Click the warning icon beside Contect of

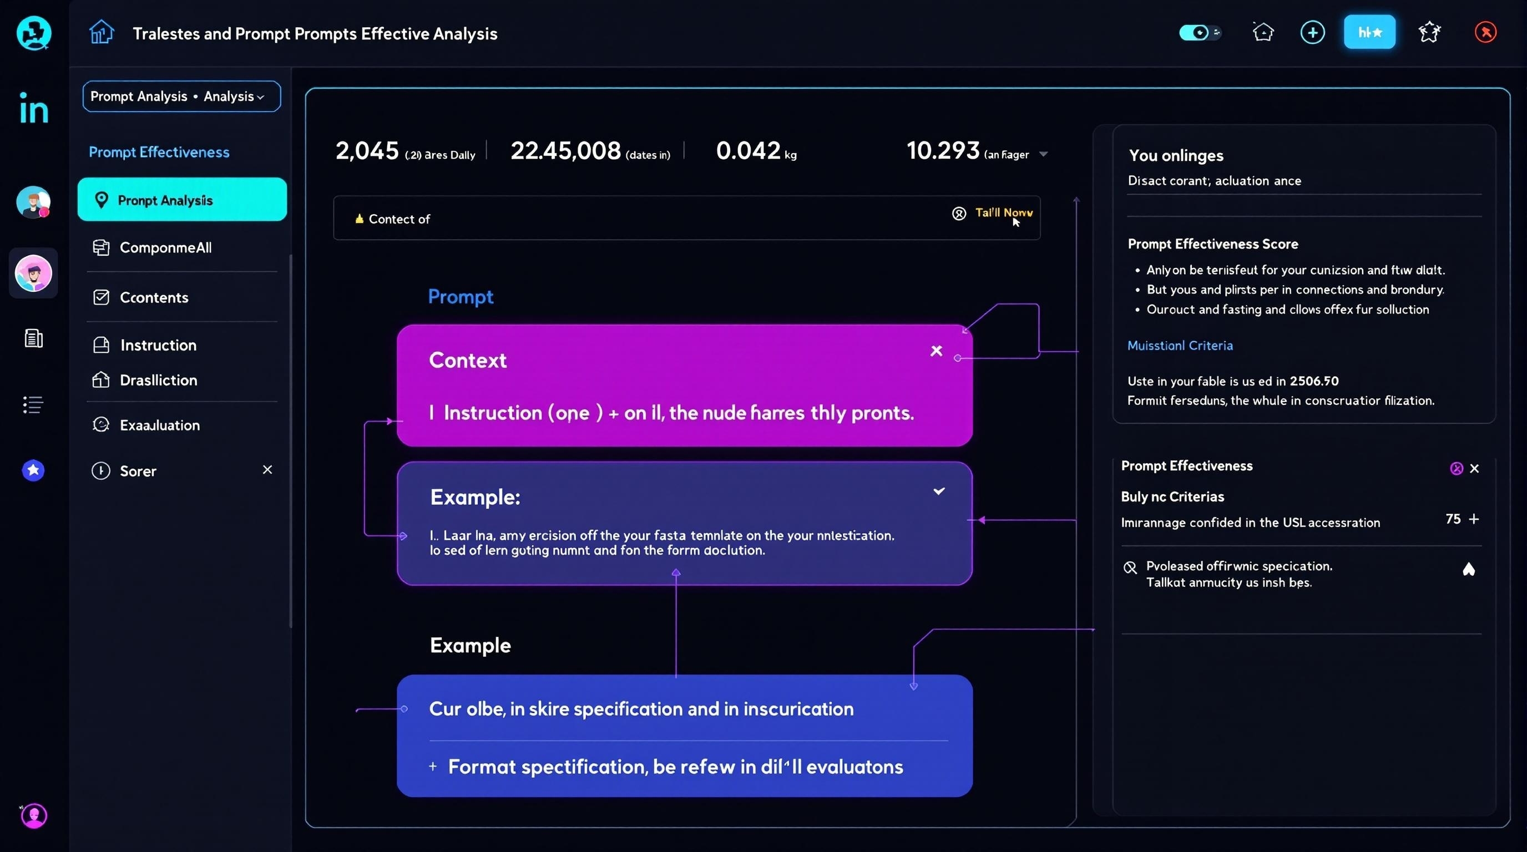(358, 219)
